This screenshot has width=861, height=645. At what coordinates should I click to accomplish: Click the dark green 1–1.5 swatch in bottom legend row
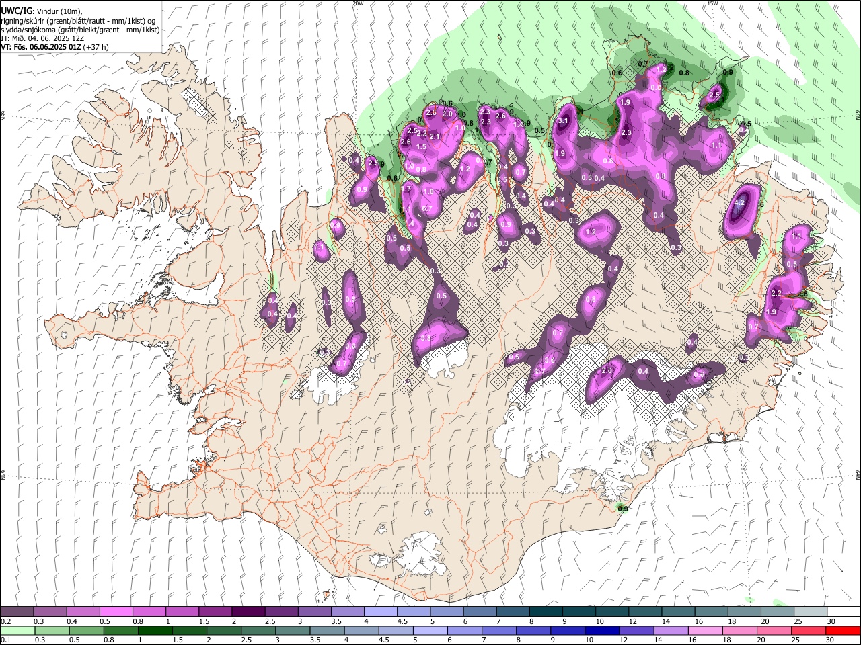tap(155, 631)
